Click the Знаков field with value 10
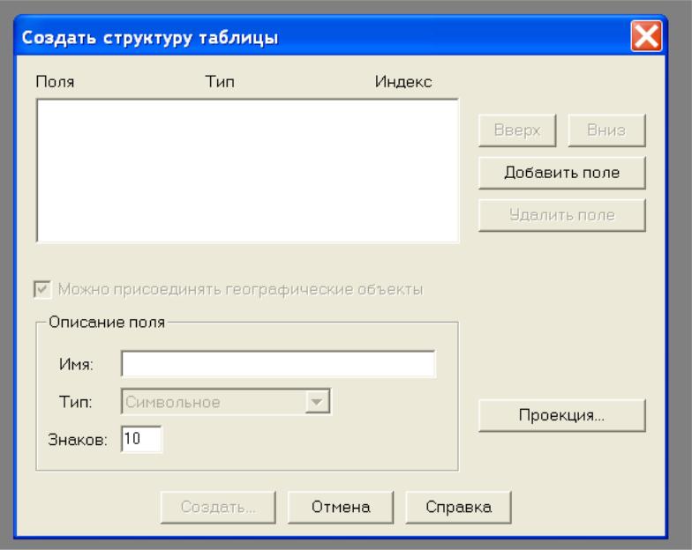Screen dimensions: 692x550 pos(141,439)
